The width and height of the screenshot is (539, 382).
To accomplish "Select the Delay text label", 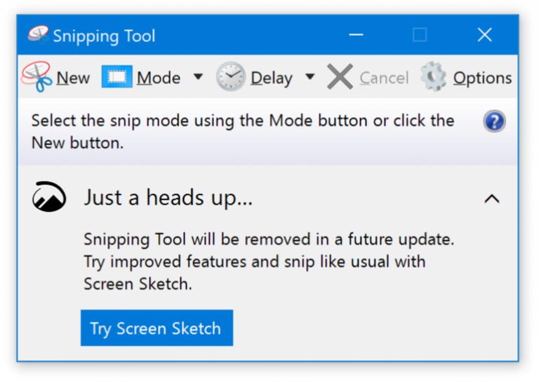I will coord(272,78).
